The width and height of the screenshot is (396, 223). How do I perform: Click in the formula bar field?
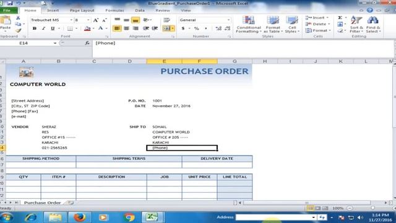coord(243,48)
